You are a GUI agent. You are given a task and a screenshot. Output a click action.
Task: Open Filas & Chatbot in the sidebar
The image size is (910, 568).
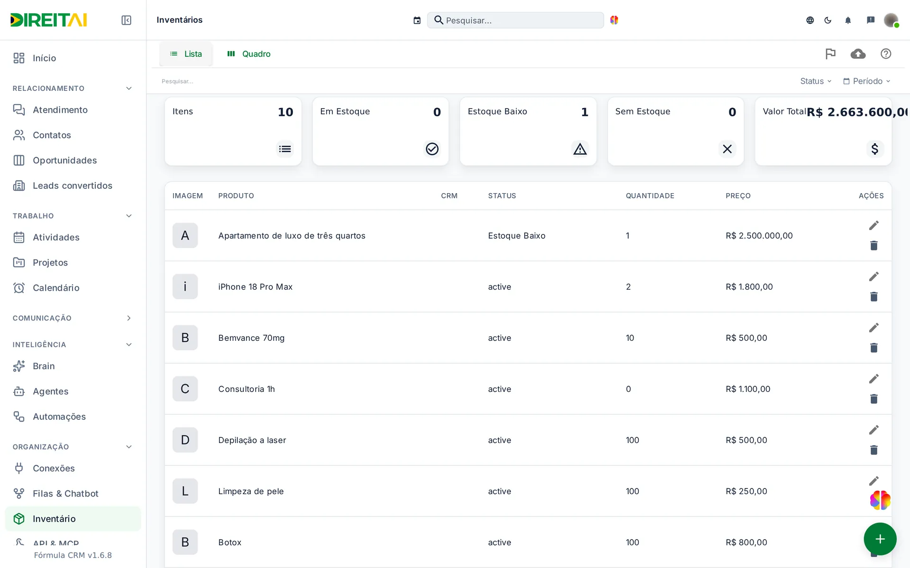click(x=73, y=494)
